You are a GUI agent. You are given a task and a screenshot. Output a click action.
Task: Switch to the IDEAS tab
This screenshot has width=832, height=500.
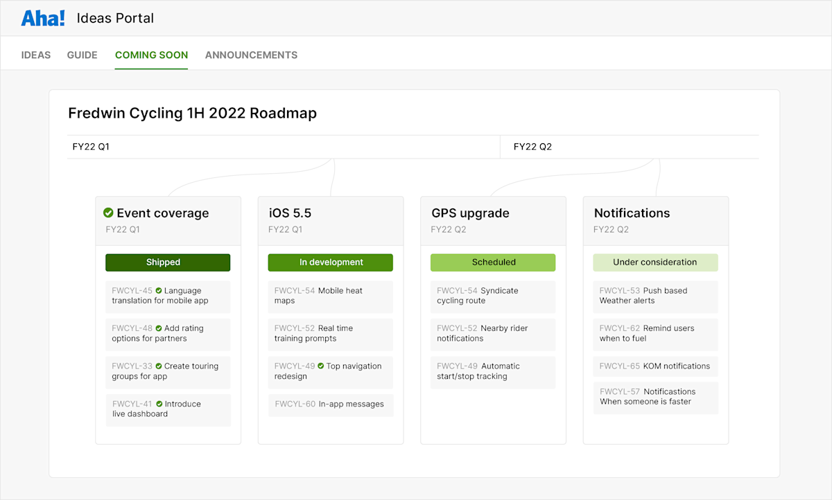point(35,55)
